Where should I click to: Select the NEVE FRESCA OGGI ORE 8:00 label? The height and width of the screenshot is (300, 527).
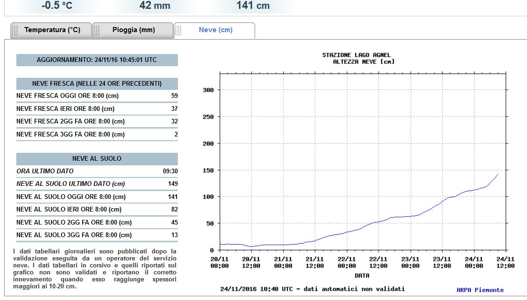point(68,95)
